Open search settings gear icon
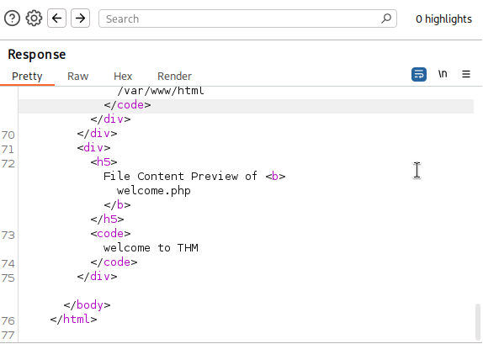This screenshot has height=344, width=483. (34, 19)
